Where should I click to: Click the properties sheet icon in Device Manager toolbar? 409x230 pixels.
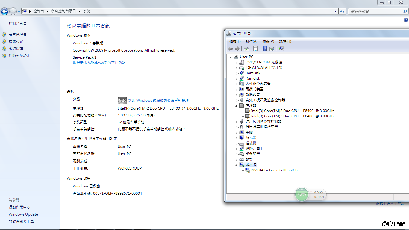(255, 49)
